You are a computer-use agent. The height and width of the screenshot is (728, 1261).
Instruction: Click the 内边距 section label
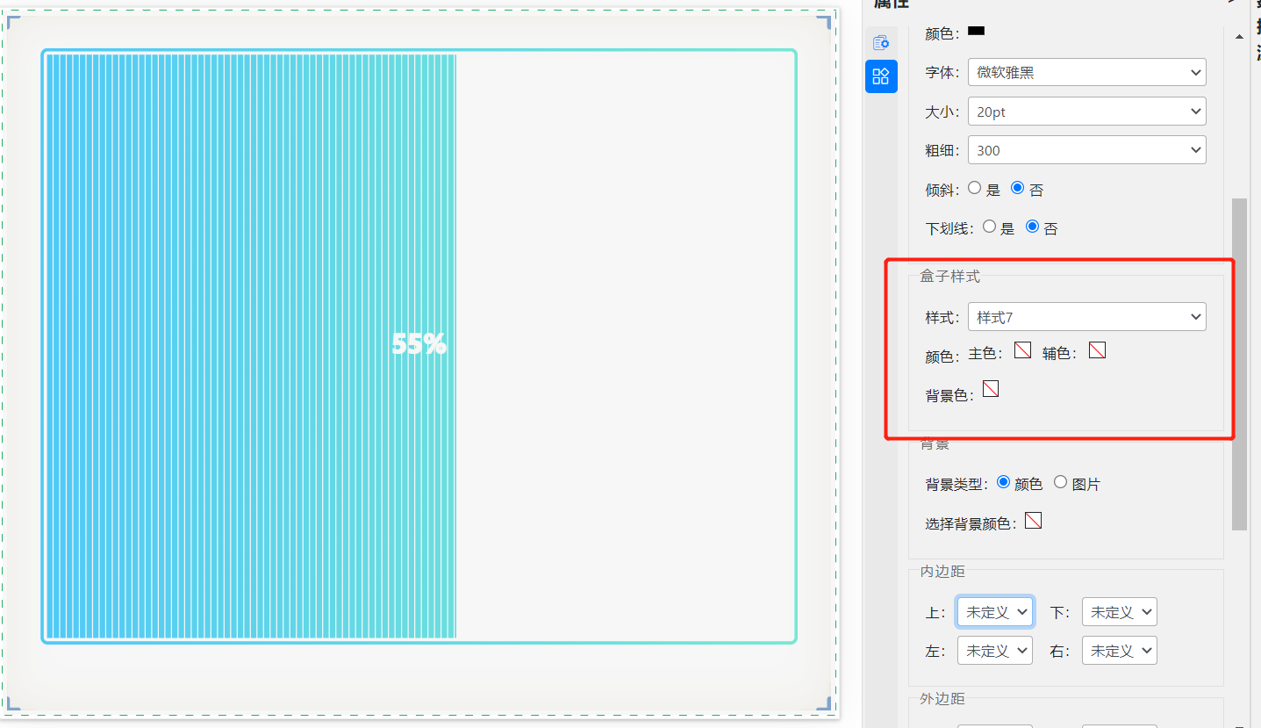click(x=942, y=571)
